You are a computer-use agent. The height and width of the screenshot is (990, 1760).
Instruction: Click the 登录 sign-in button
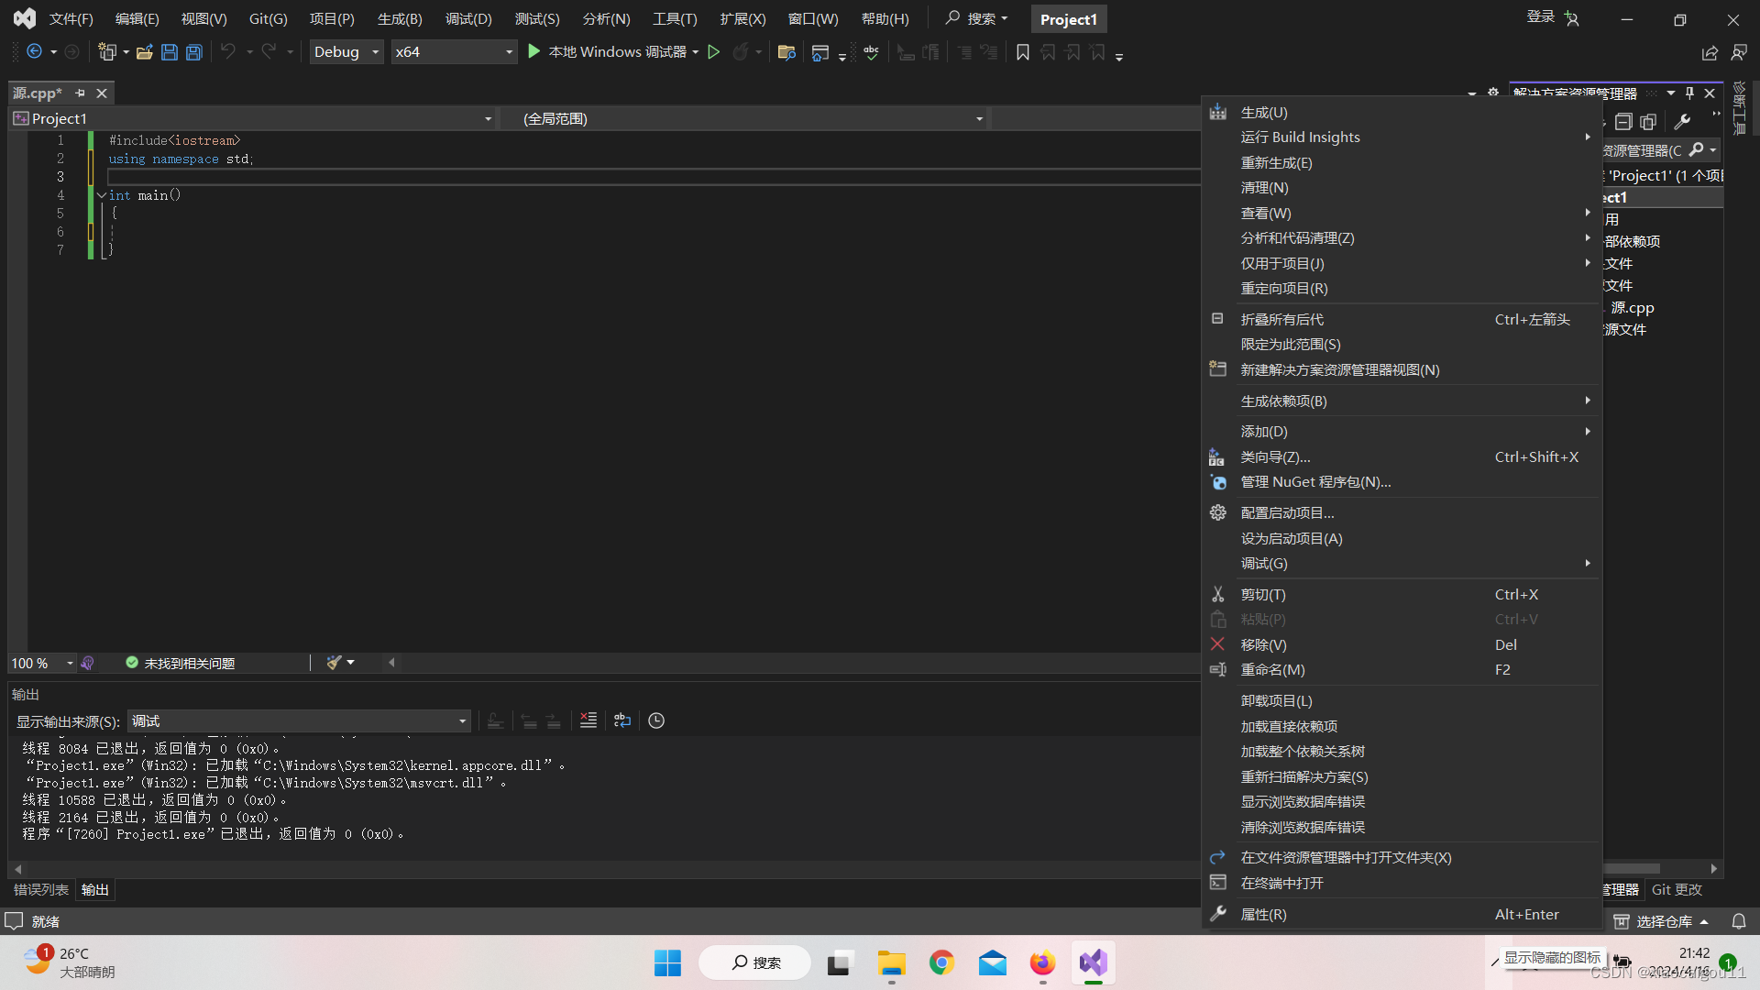(x=1541, y=17)
